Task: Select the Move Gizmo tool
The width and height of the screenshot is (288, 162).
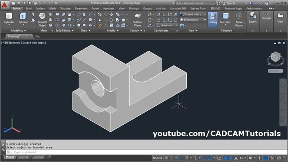Action: tap(239, 20)
